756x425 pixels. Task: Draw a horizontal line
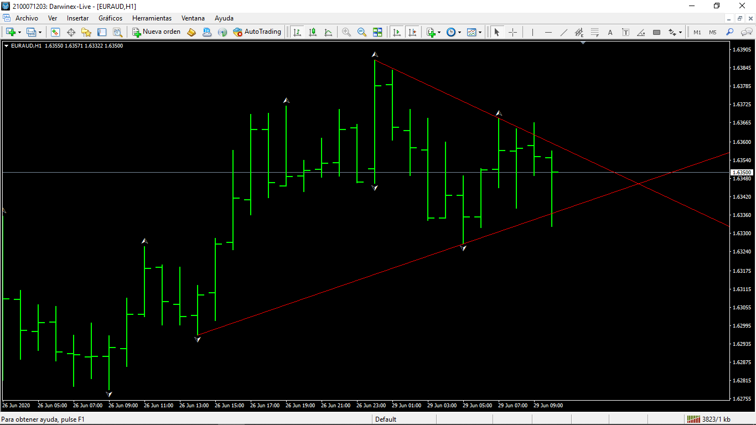tap(548, 32)
